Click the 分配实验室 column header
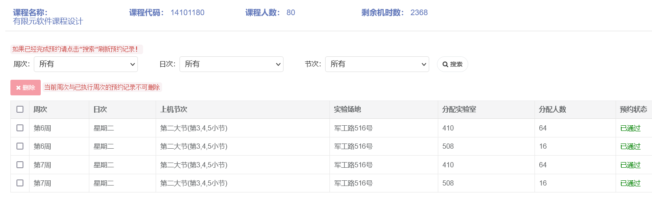Viewport: 652px width, 202px height. [459, 110]
